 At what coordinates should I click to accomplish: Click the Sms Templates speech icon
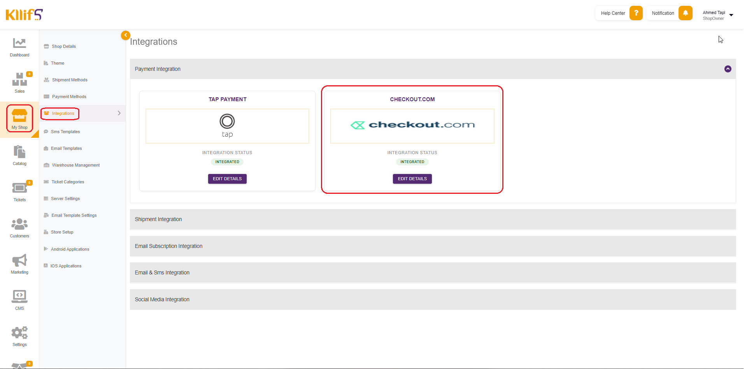click(x=46, y=132)
